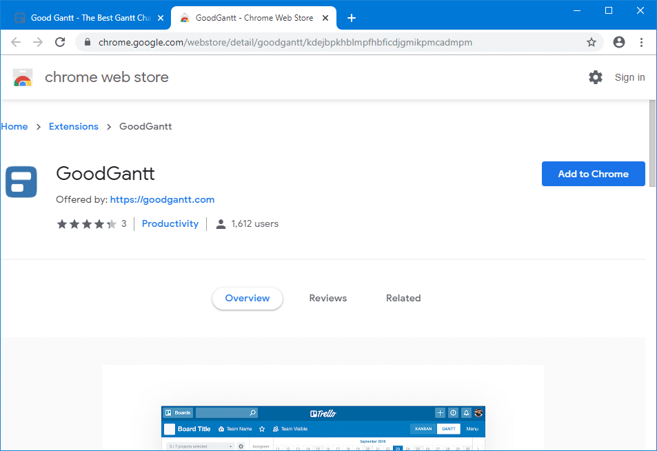Minimize the Chrome window
The image size is (657, 451).
[x=577, y=10]
